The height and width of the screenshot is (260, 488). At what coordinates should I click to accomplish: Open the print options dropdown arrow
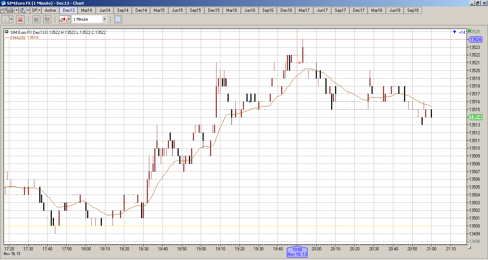(x=16, y=10)
